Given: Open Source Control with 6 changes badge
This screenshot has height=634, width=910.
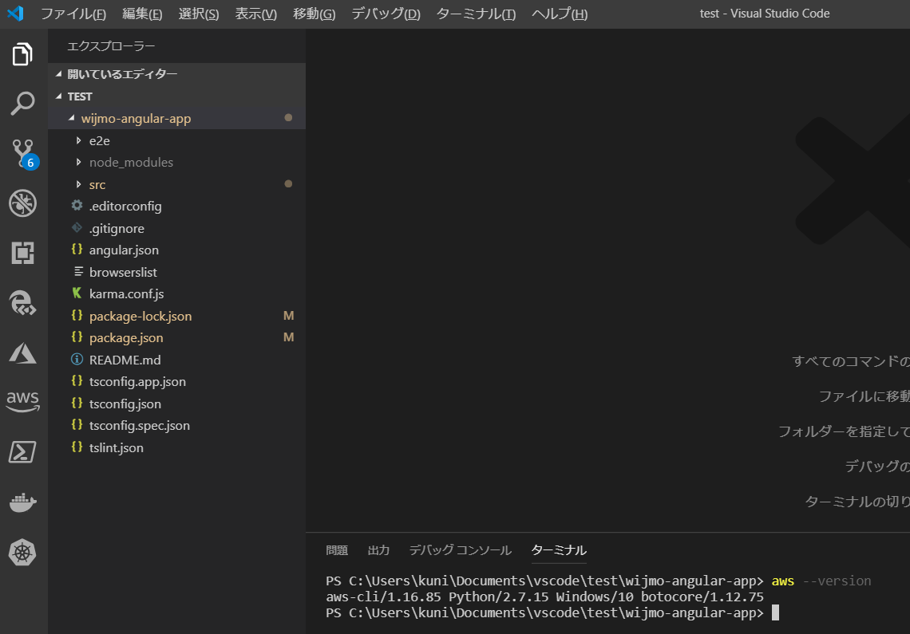Looking at the screenshot, I should (25, 154).
